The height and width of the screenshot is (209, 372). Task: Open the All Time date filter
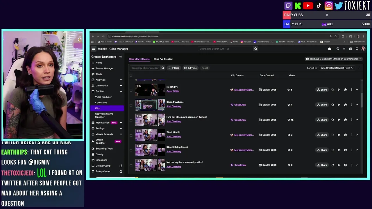pyautogui.click(x=190, y=68)
